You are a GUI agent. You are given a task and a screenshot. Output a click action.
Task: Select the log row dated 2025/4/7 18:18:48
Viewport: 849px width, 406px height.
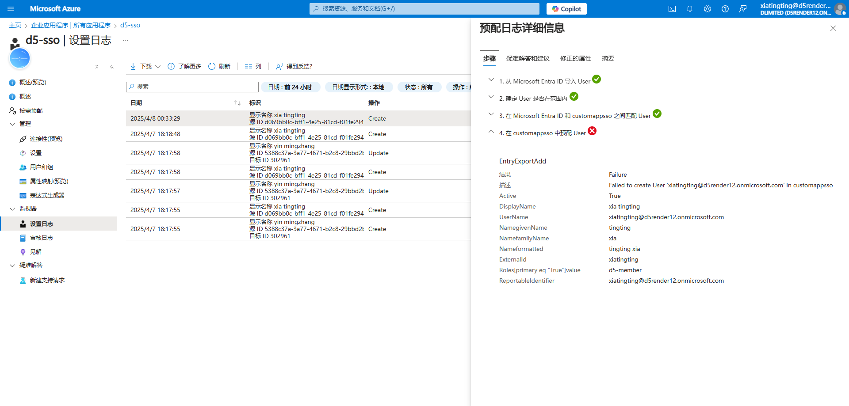[298, 134]
